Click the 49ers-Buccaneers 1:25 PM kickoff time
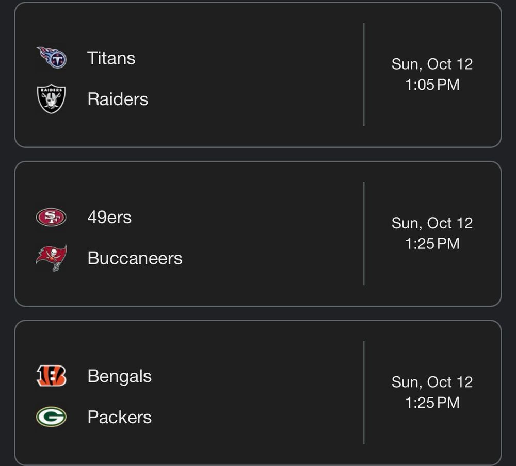This screenshot has height=466, width=516. [432, 243]
